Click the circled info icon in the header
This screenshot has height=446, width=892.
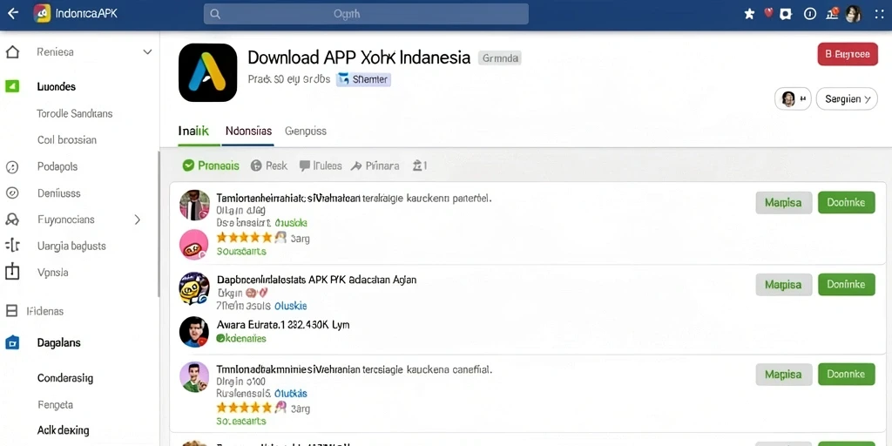coord(809,14)
